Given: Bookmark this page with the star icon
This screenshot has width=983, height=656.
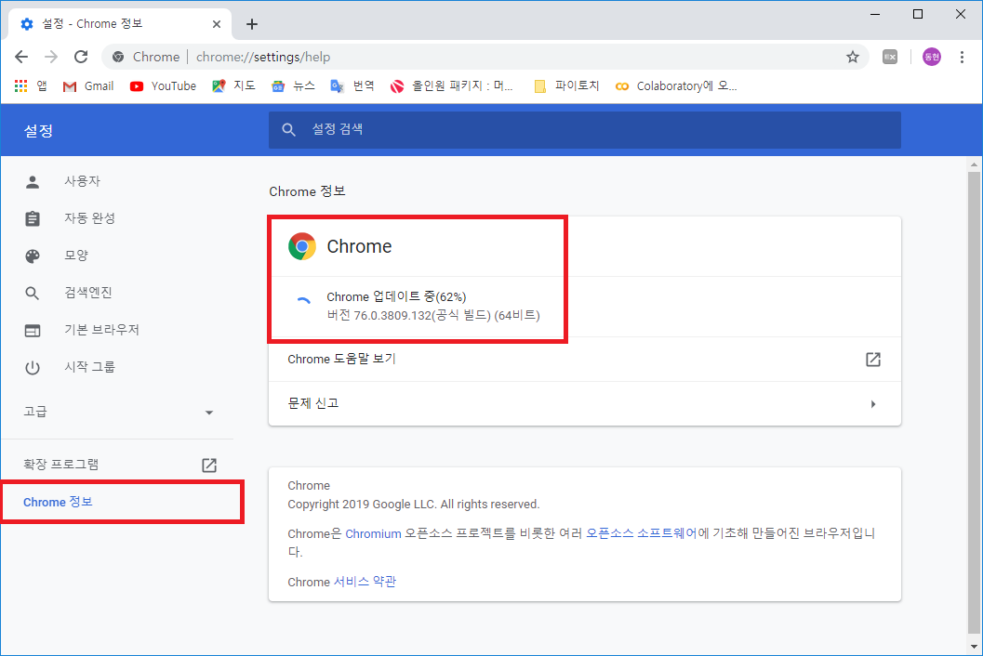Looking at the screenshot, I should [x=853, y=57].
